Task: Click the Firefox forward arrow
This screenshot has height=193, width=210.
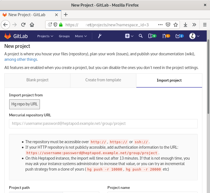Action: [14, 25]
